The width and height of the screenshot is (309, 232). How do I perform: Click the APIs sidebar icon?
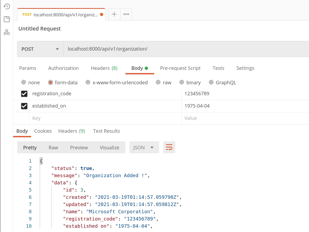(7, 32)
